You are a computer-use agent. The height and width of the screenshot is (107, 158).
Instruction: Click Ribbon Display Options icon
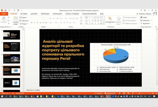145,10
